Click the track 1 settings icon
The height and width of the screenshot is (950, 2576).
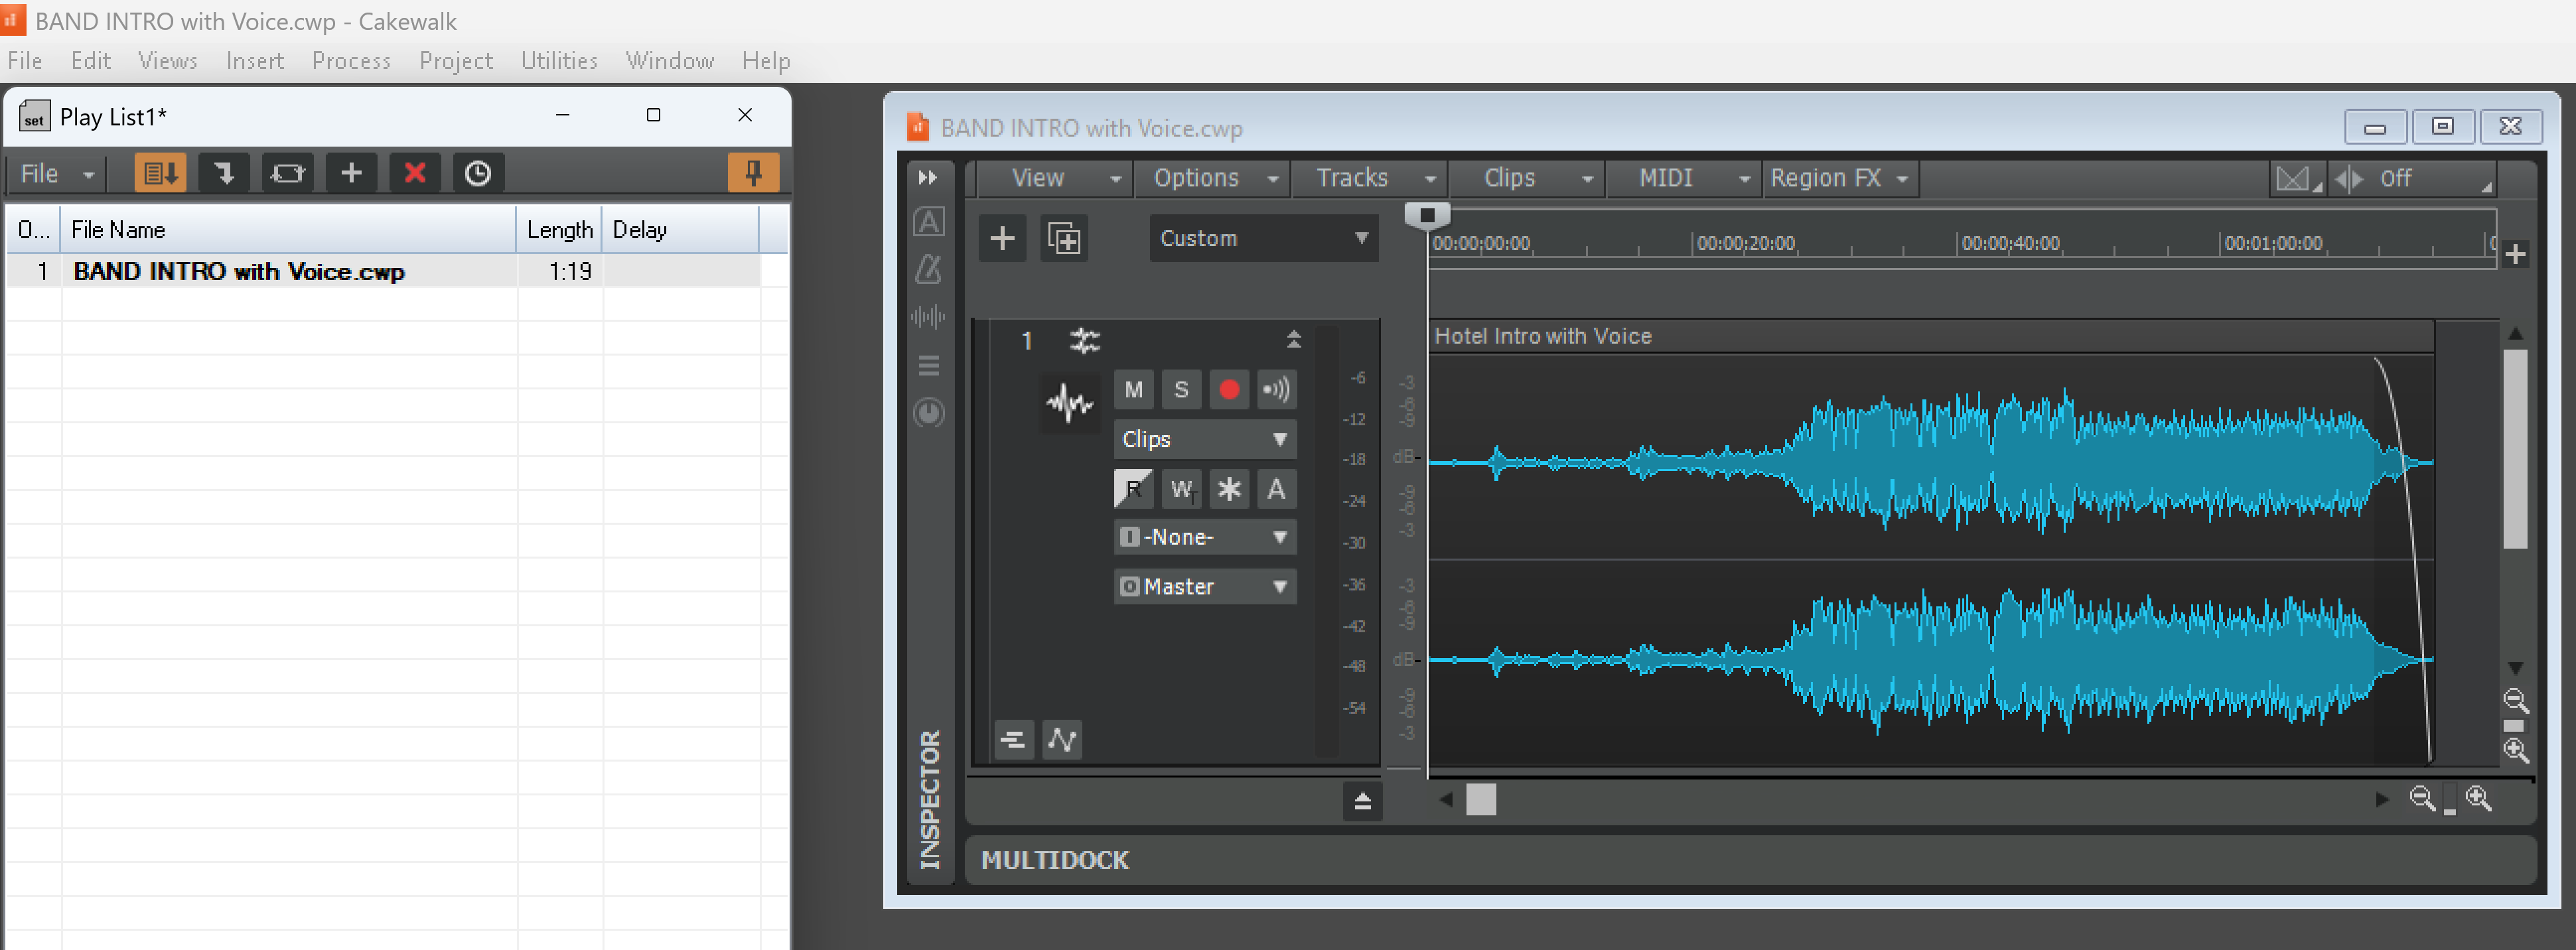click(x=1084, y=341)
